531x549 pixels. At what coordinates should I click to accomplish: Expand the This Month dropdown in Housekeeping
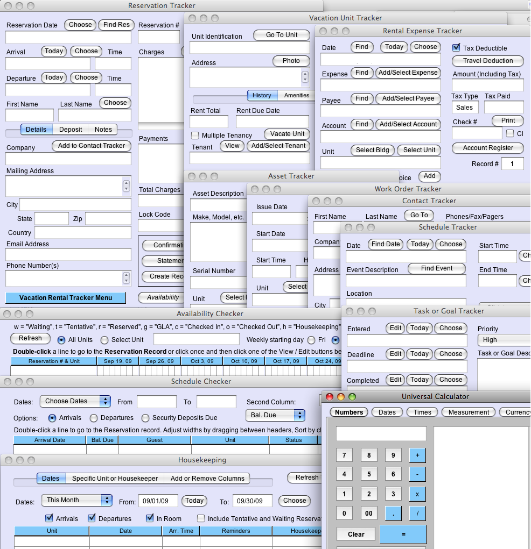point(76,500)
